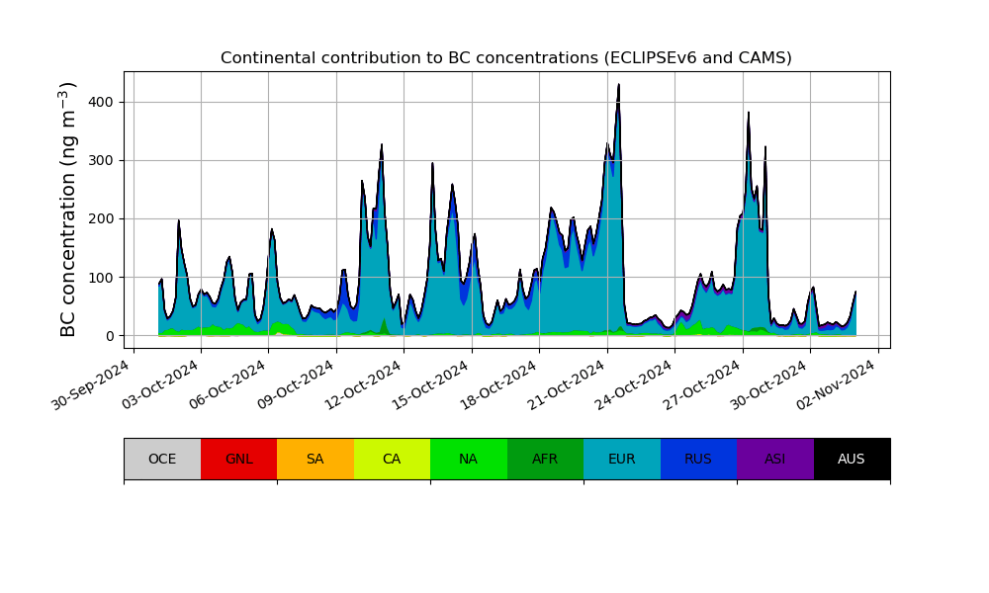Click the 12-Oct-2024 date label
This screenshot has height=593, width=989.
pos(363,384)
